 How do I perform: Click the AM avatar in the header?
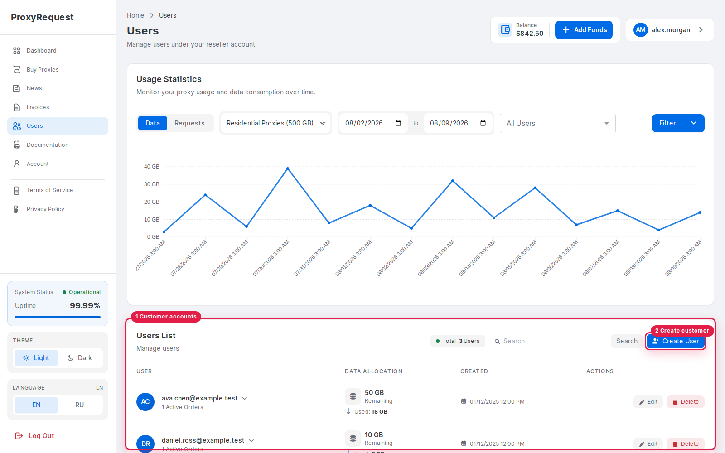641,30
